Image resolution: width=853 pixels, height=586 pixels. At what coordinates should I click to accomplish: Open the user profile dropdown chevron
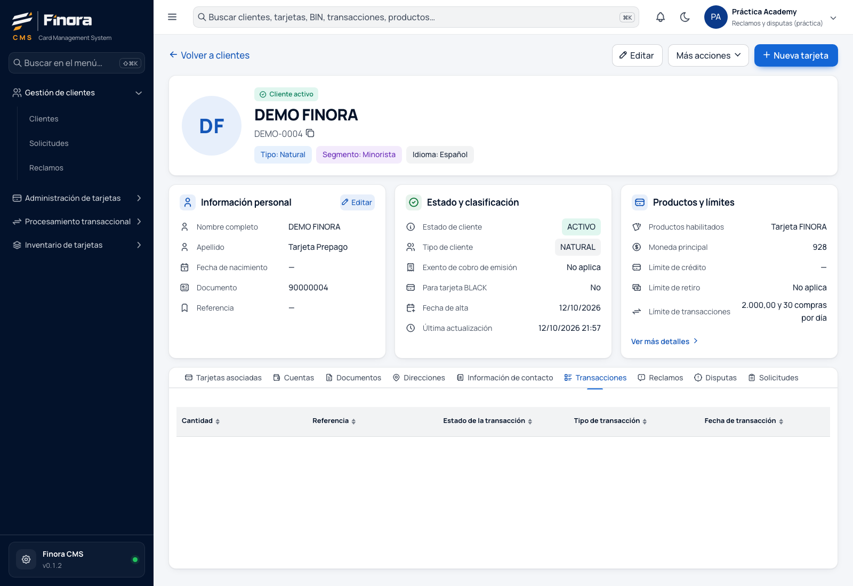coord(833,18)
